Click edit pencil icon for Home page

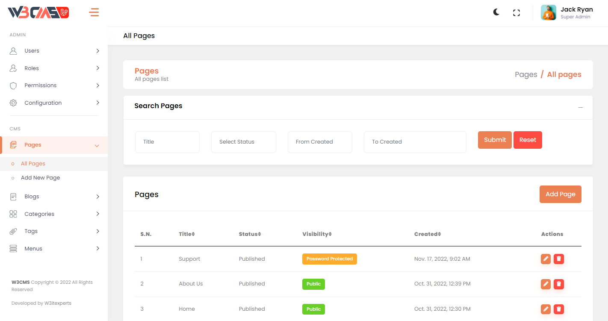click(546, 309)
